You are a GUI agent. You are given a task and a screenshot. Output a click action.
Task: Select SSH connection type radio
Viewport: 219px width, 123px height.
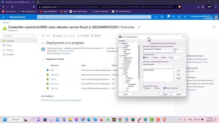click(x=144, y=57)
